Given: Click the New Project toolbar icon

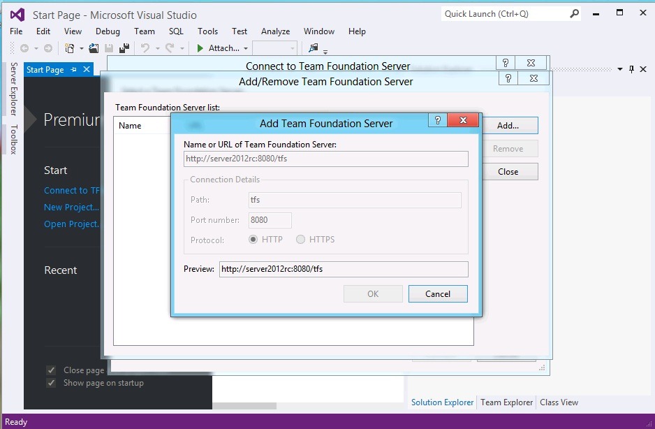Looking at the screenshot, I should 69,48.
